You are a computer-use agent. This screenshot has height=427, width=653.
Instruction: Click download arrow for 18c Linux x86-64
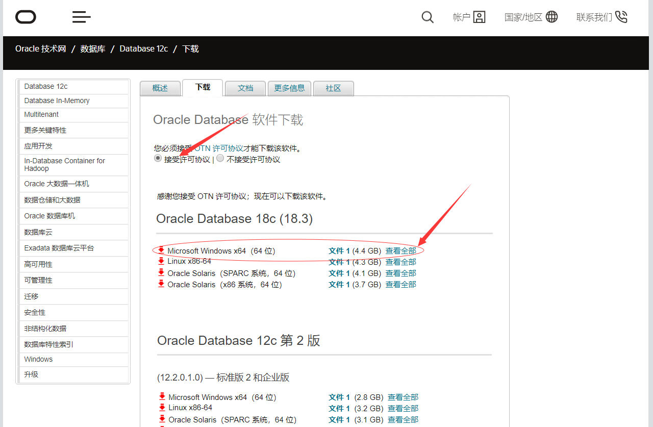point(161,261)
